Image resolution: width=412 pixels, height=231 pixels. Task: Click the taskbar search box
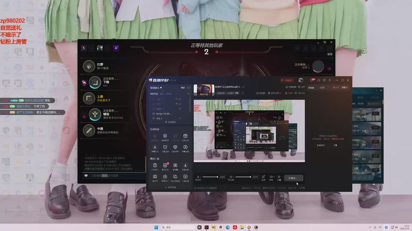click(x=178, y=227)
